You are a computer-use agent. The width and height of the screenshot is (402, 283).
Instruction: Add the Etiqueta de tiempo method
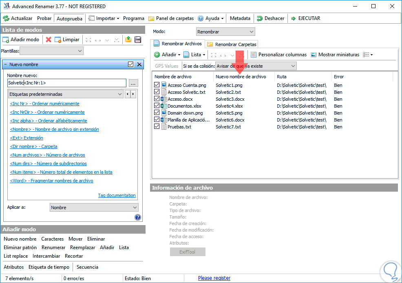(x=49, y=267)
